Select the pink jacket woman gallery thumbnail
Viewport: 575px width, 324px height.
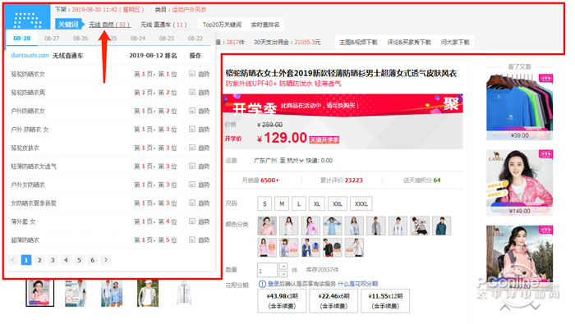click(x=39, y=293)
